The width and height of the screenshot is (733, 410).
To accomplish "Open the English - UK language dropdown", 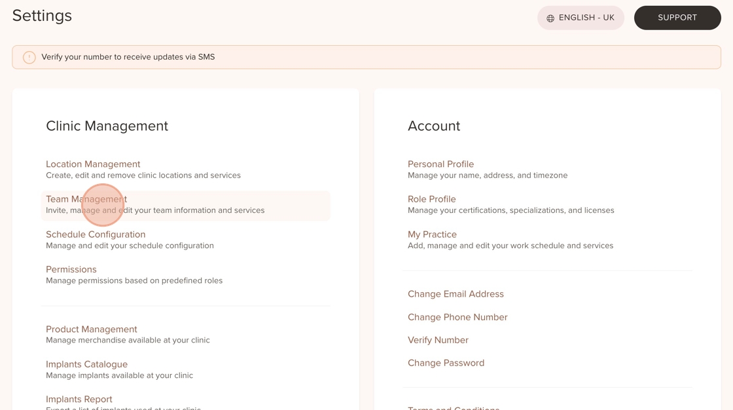I will (x=581, y=18).
